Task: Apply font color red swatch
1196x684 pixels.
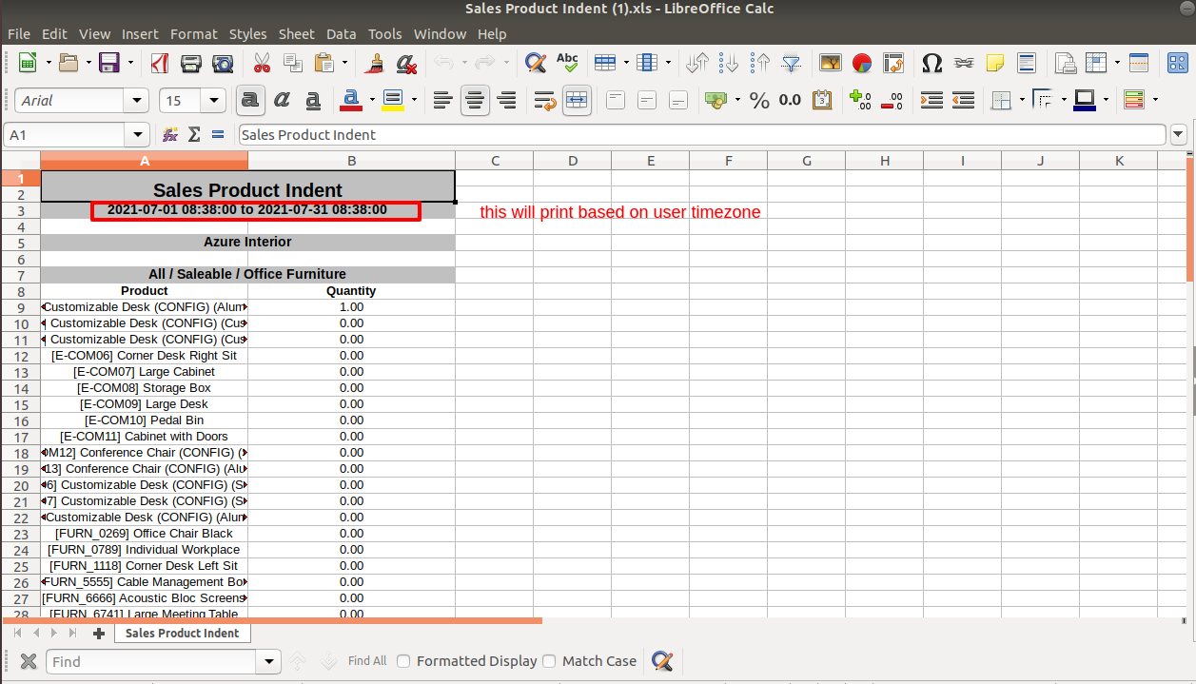Action: pyautogui.click(x=350, y=100)
